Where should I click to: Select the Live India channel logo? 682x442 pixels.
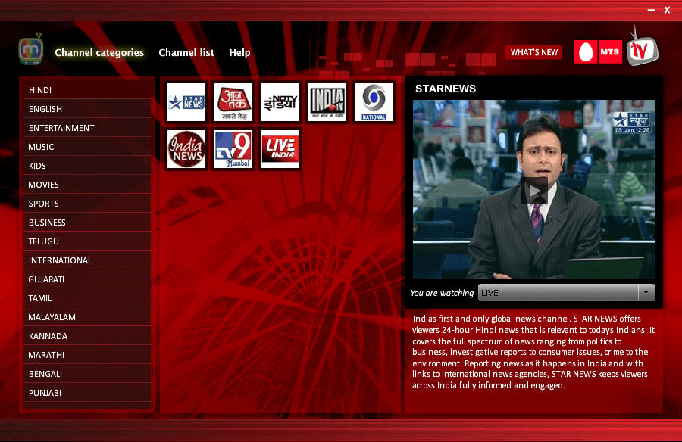tap(280, 149)
